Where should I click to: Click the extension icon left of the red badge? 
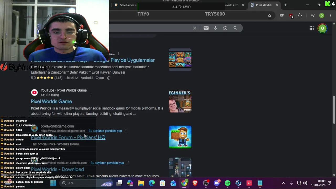click(282, 15)
